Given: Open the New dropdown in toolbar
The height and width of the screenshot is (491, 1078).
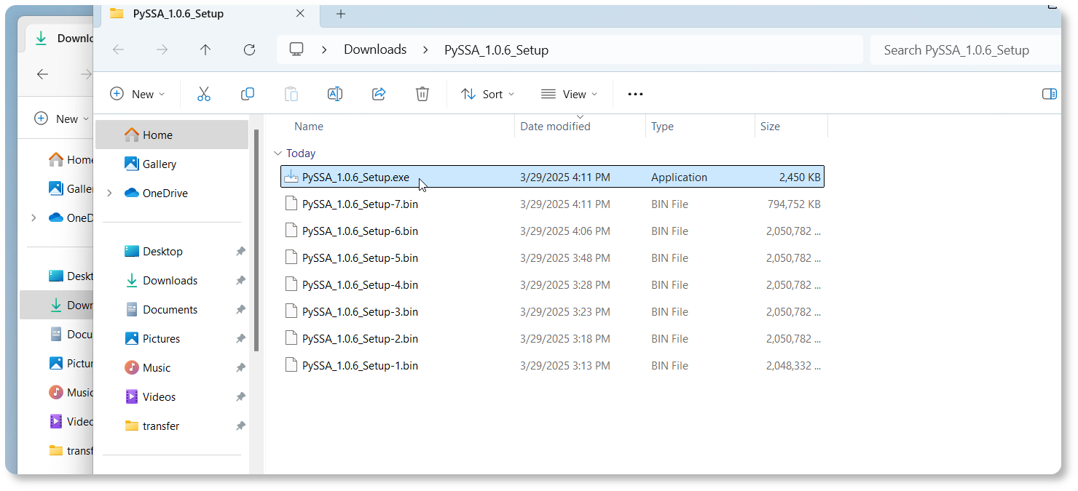Looking at the screenshot, I should click(137, 94).
